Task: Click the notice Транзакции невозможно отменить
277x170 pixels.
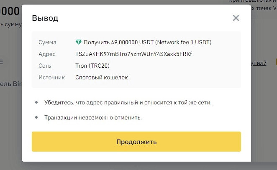Action: 93,117
